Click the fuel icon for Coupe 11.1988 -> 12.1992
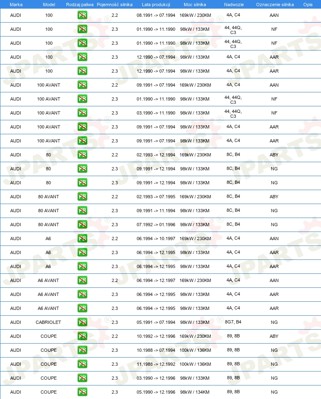This screenshot has width=321, height=399. (x=82, y=364)
